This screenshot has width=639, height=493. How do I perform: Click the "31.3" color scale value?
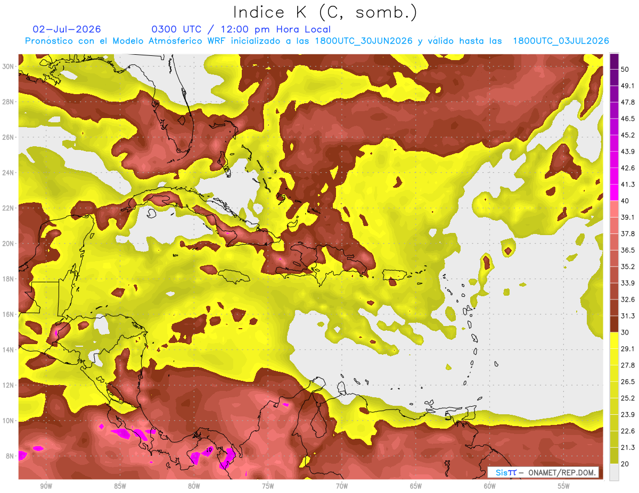(628, 316)
